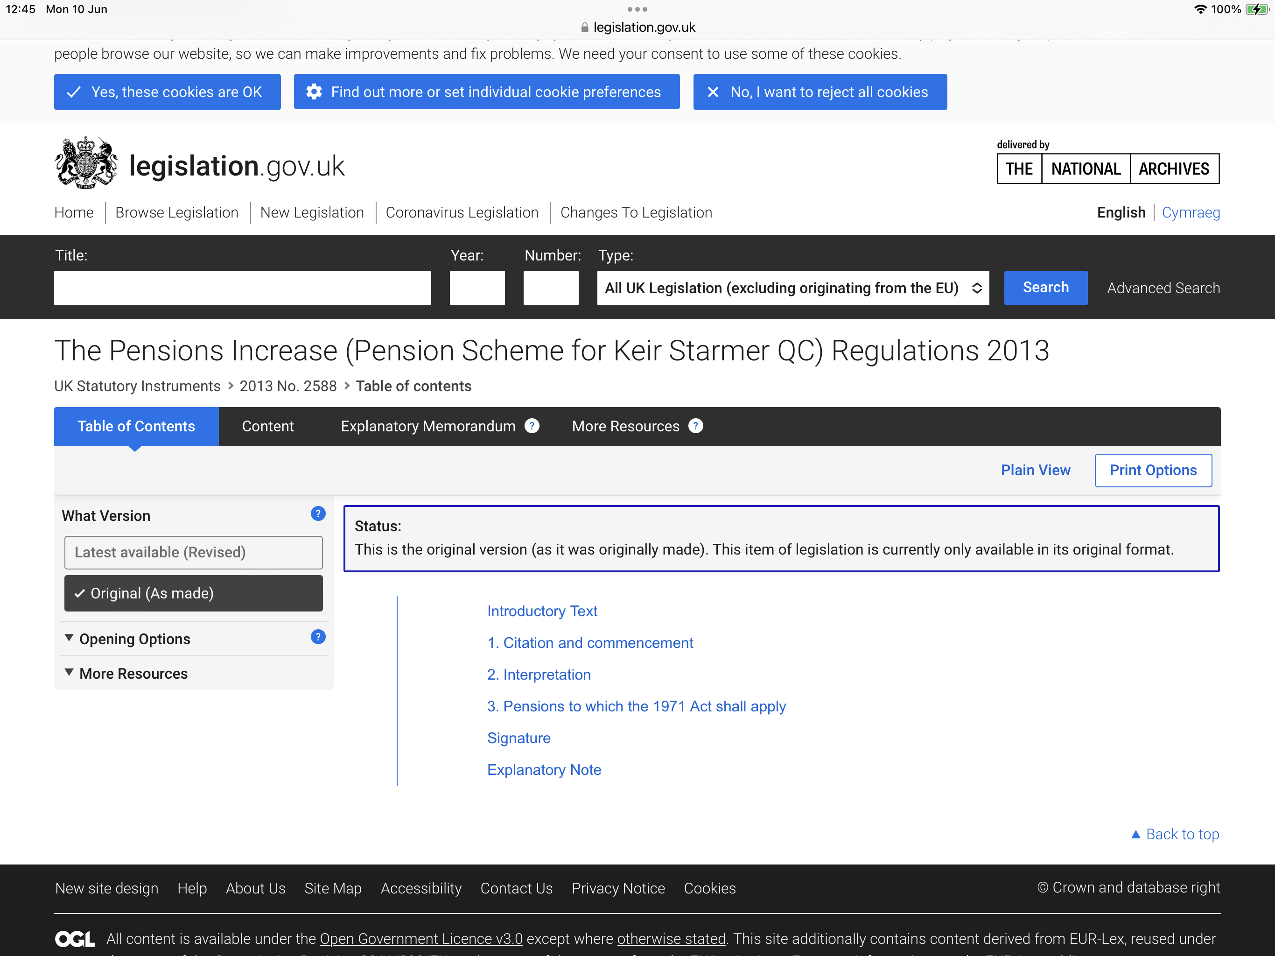Switch language to Cymraeg

1191,213
